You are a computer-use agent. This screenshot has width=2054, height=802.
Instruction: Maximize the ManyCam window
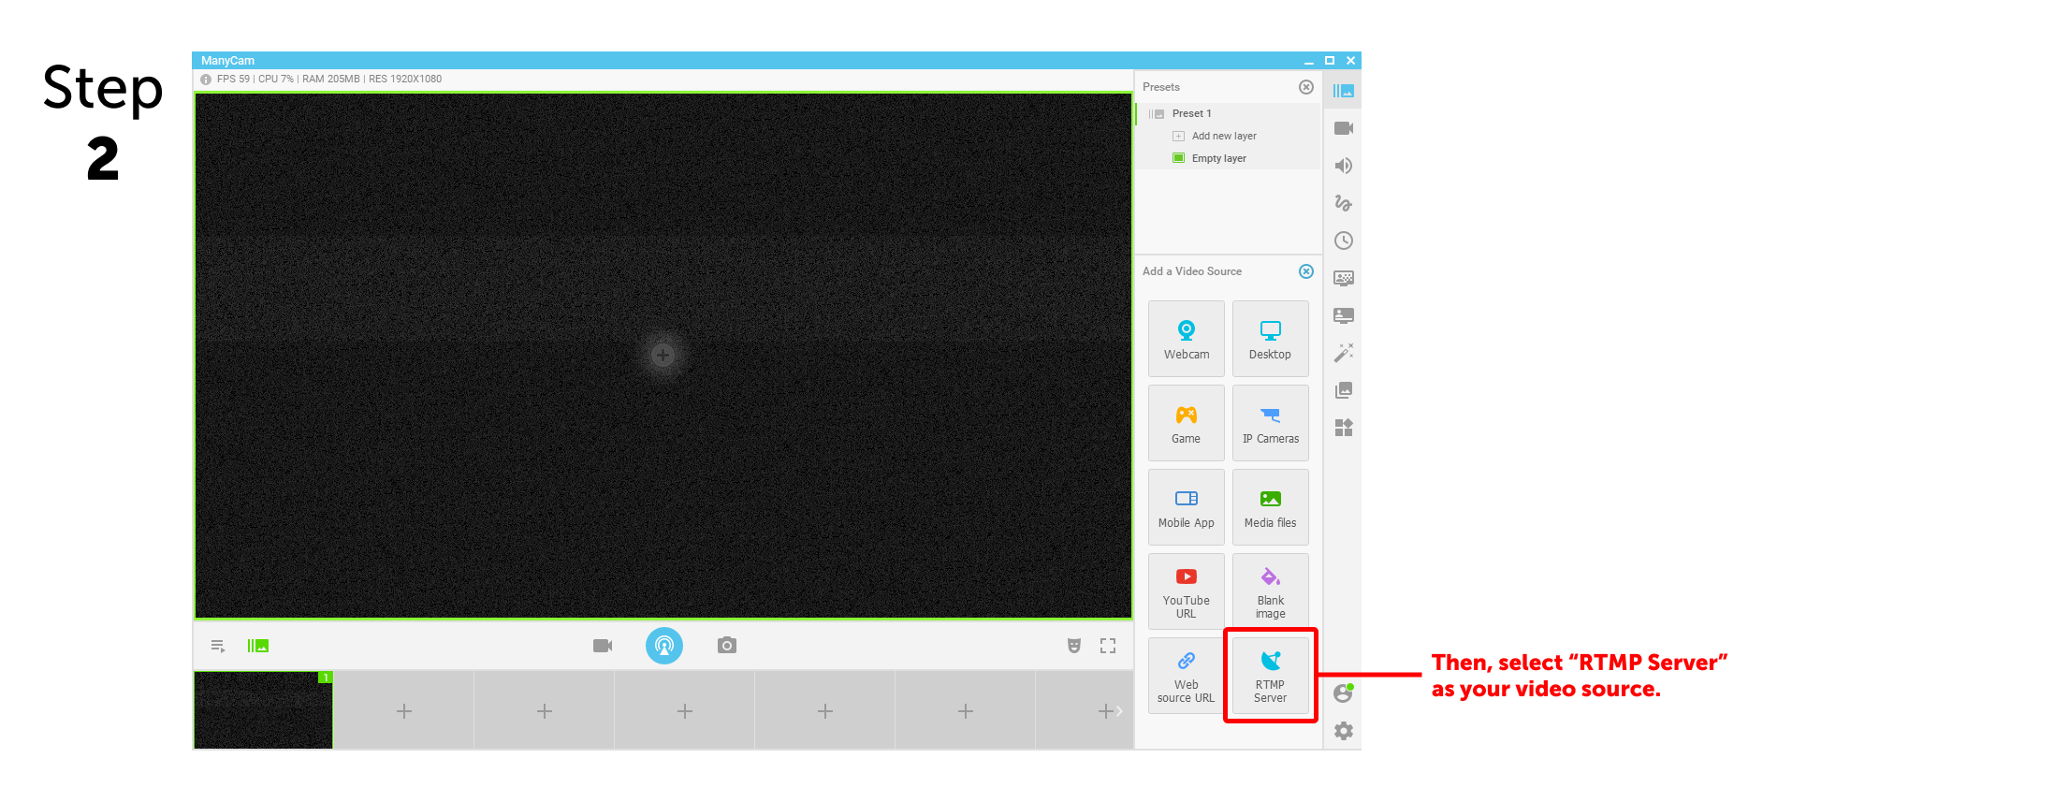[1330, 61]
